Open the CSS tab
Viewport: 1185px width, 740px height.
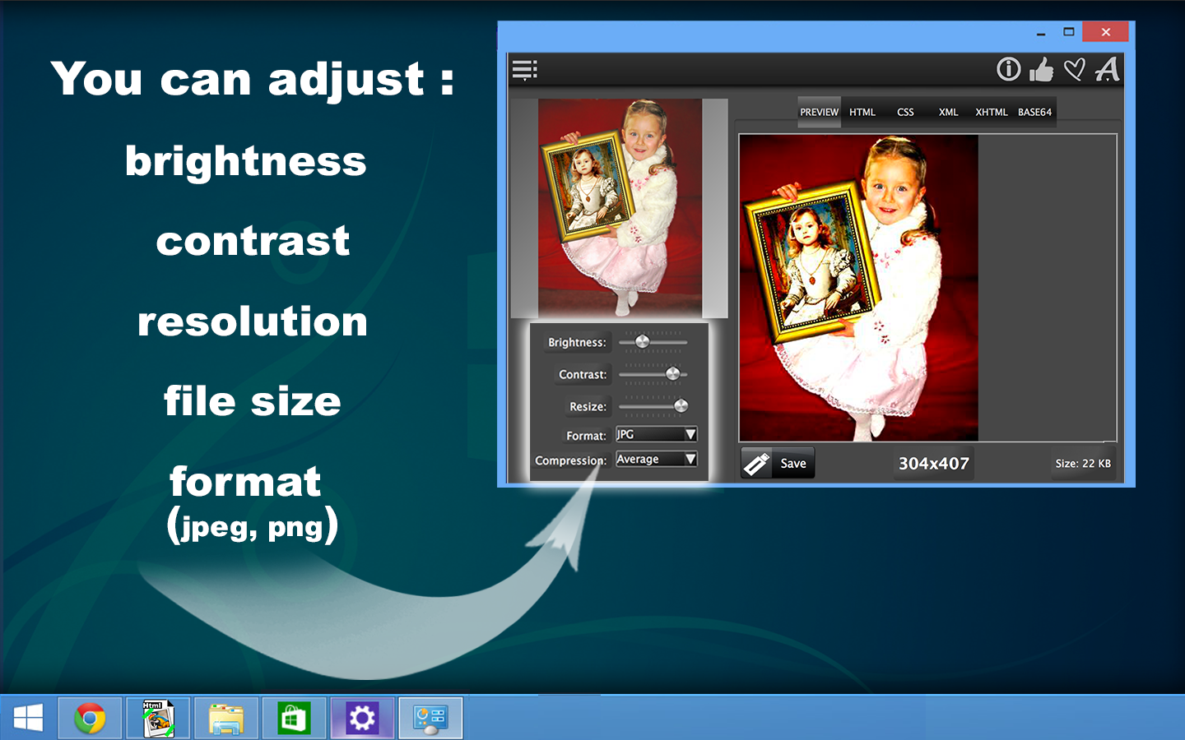click(x=905, y=113)
